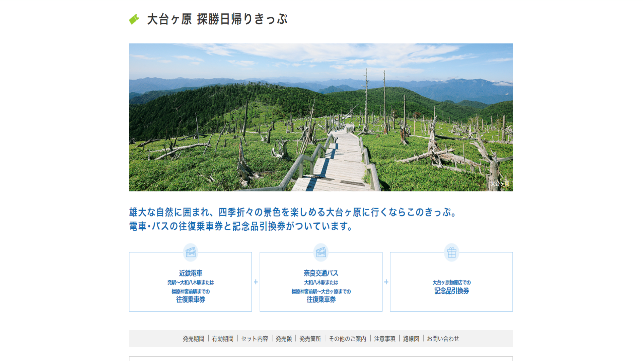Click the green ticket icon beside the title
Image resolution: width=643 pixels, height=361 pixels.
click(x=134, y=19)
